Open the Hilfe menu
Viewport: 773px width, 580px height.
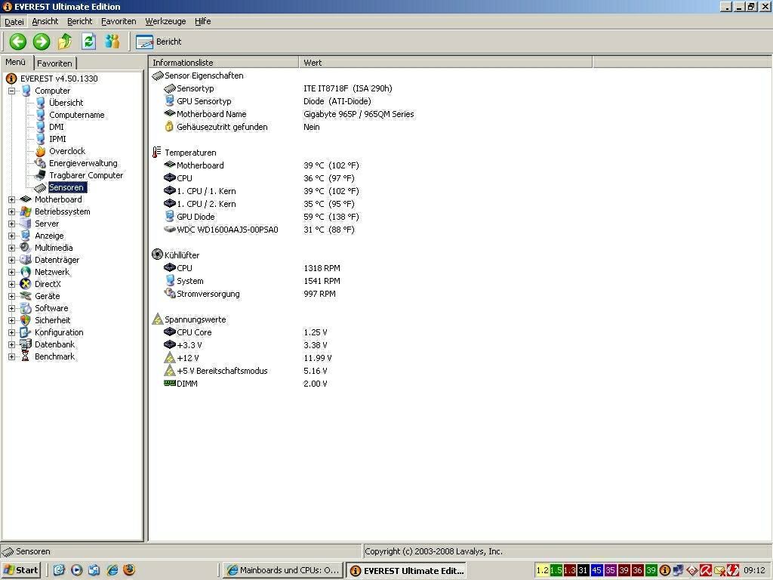202,21
